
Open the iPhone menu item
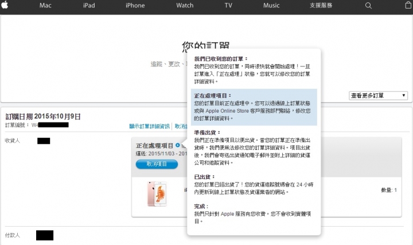[135, 5]
